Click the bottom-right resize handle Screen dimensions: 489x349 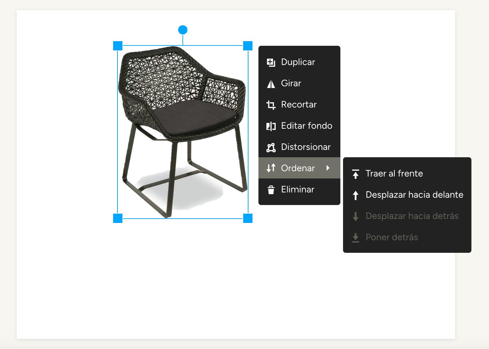[x=248, y=218]
